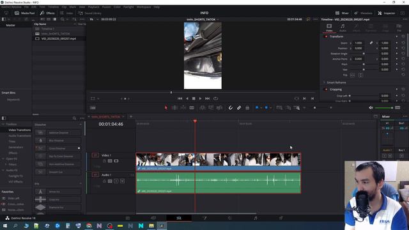The height and width of the screenshot is (230, 409).
Task: Collapse the Toolbox tree in Effects
Action: [3, 125]
